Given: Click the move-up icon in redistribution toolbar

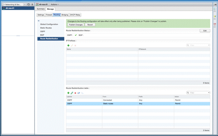Looking at the screenshot, I should point(79,93).
